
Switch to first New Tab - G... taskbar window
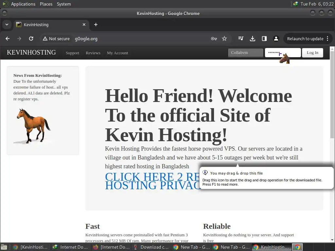pyautogui.click(x=191, y=247)
